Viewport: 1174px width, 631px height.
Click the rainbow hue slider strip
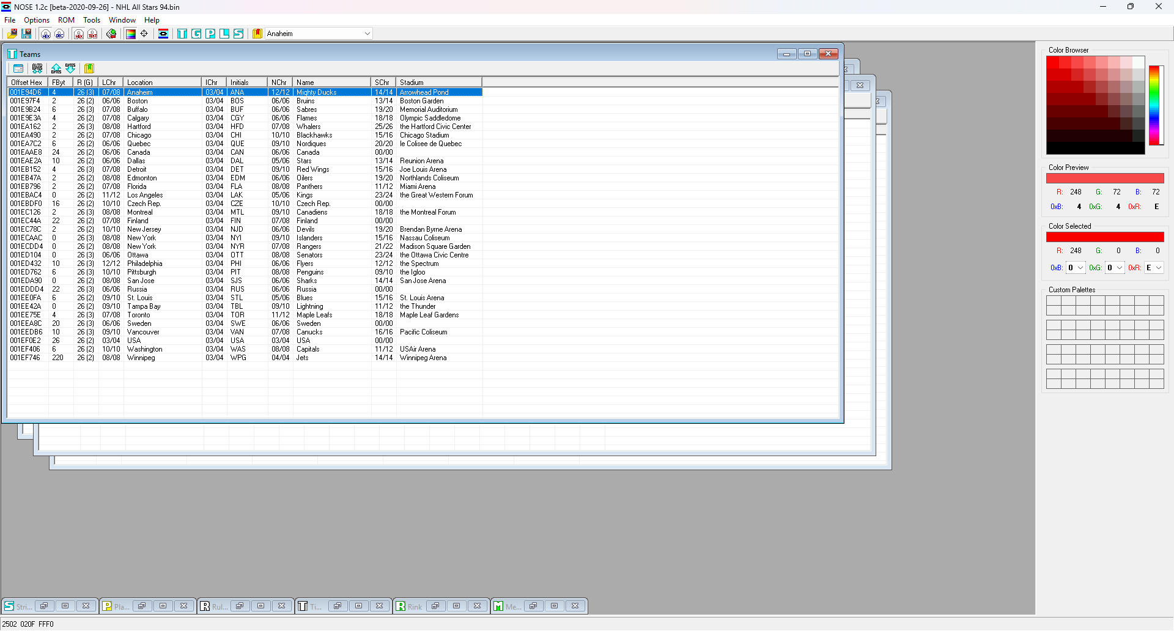pyautogui.click(x=1154, y=105)
